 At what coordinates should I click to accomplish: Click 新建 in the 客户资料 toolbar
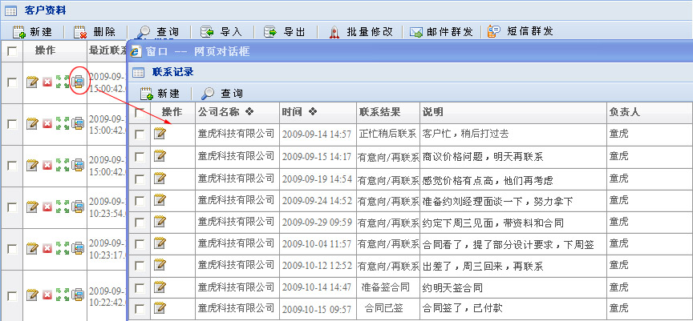[x=32, y=32]
